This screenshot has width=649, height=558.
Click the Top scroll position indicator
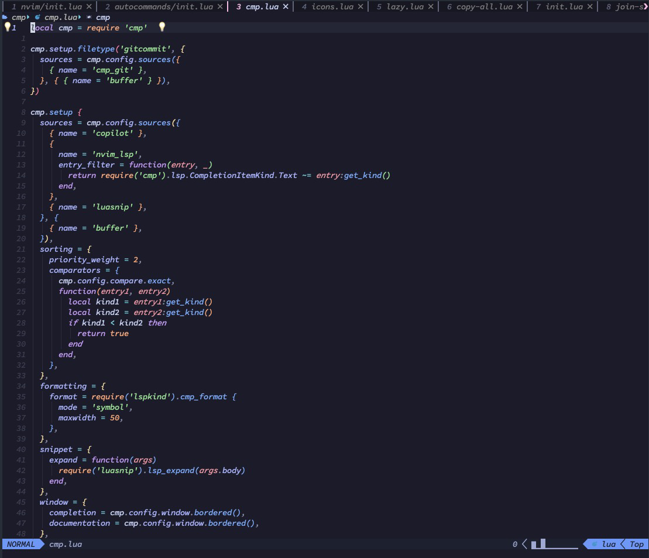(x=637, y=544)
